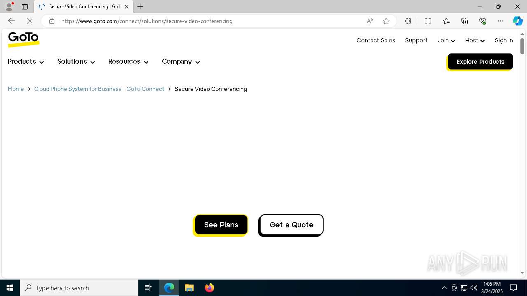Open tab actions menu icon
The height and width of the screenshot is (296, 527).
tap(25, 7)
